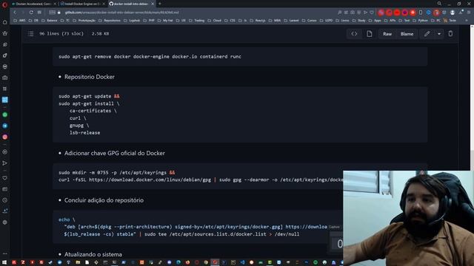
Task: Expand the edit options dropdown arrow
Action: point(439,34)
